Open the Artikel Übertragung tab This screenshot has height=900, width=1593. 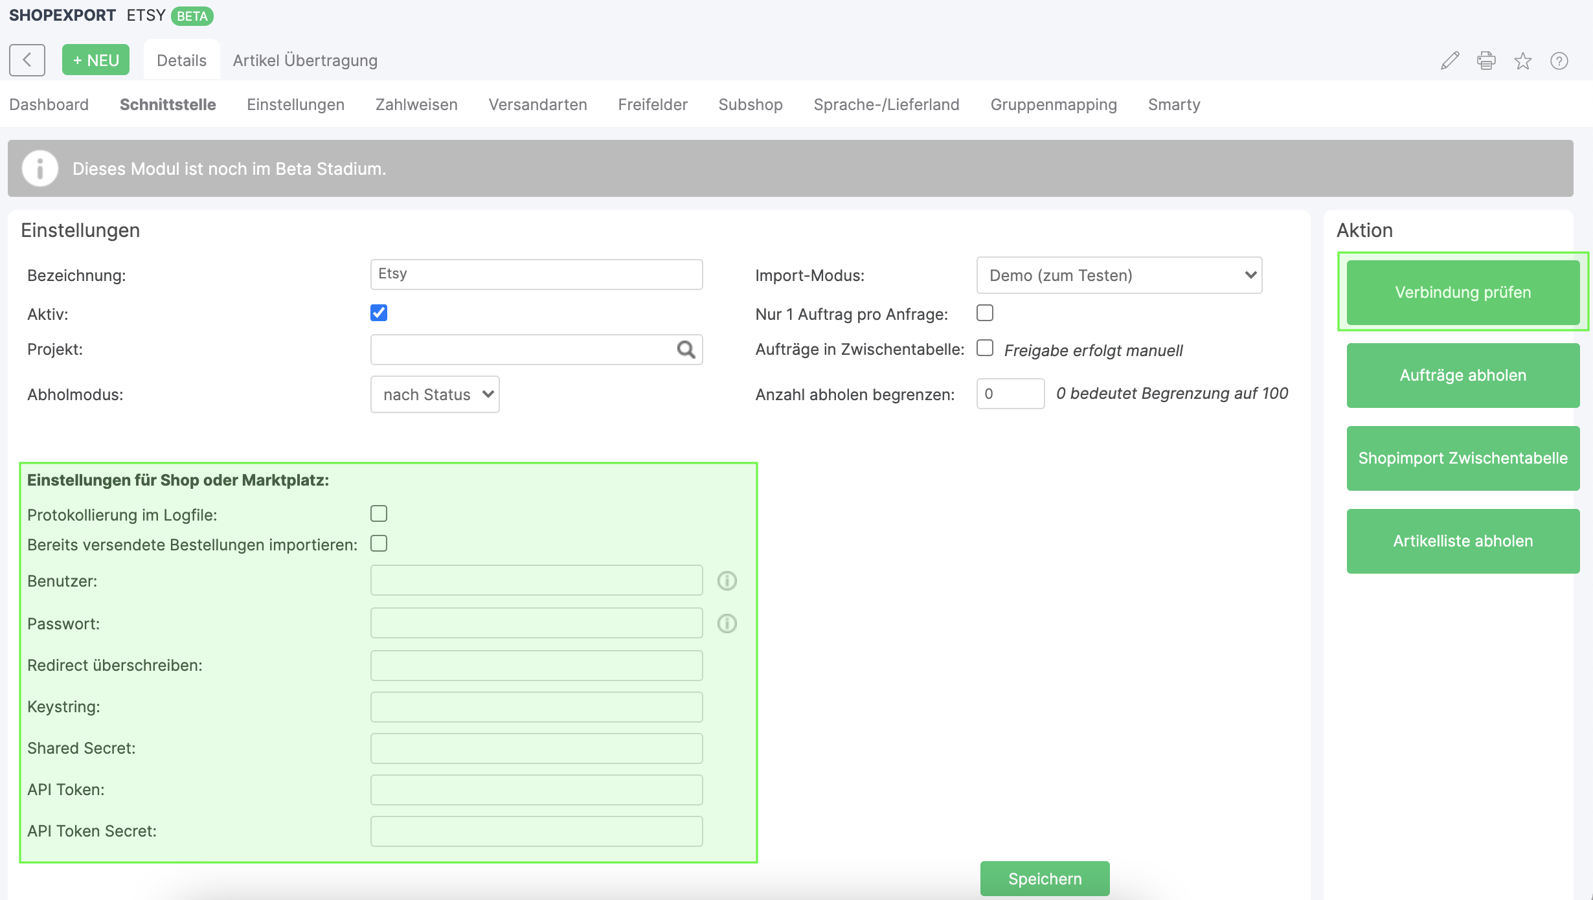pyautogui.click(x=305, y=60)
